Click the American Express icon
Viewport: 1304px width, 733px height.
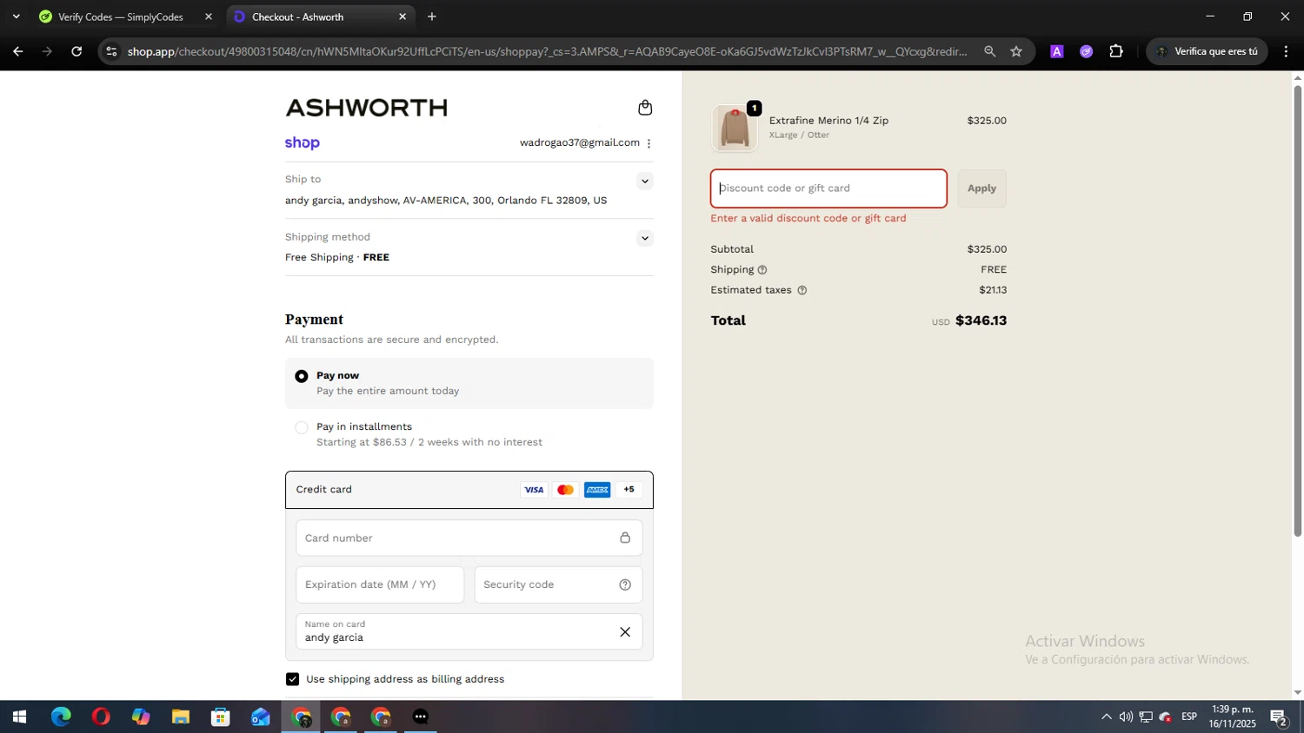point(597,490)
